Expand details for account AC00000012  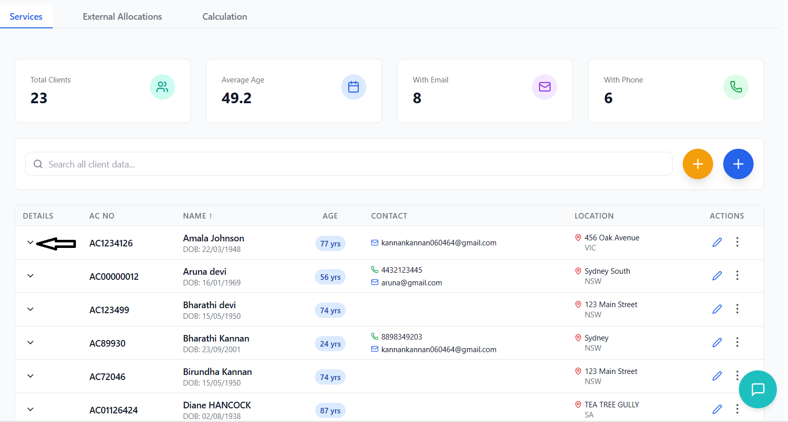(30, 276)
